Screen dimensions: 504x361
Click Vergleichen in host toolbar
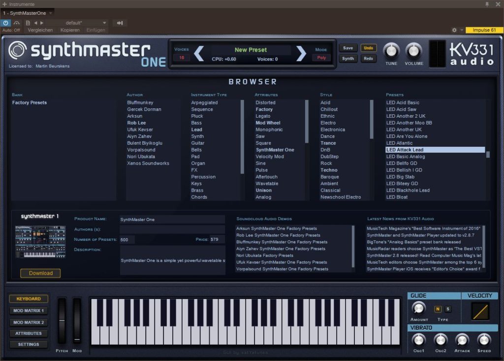tap(40, 30)
